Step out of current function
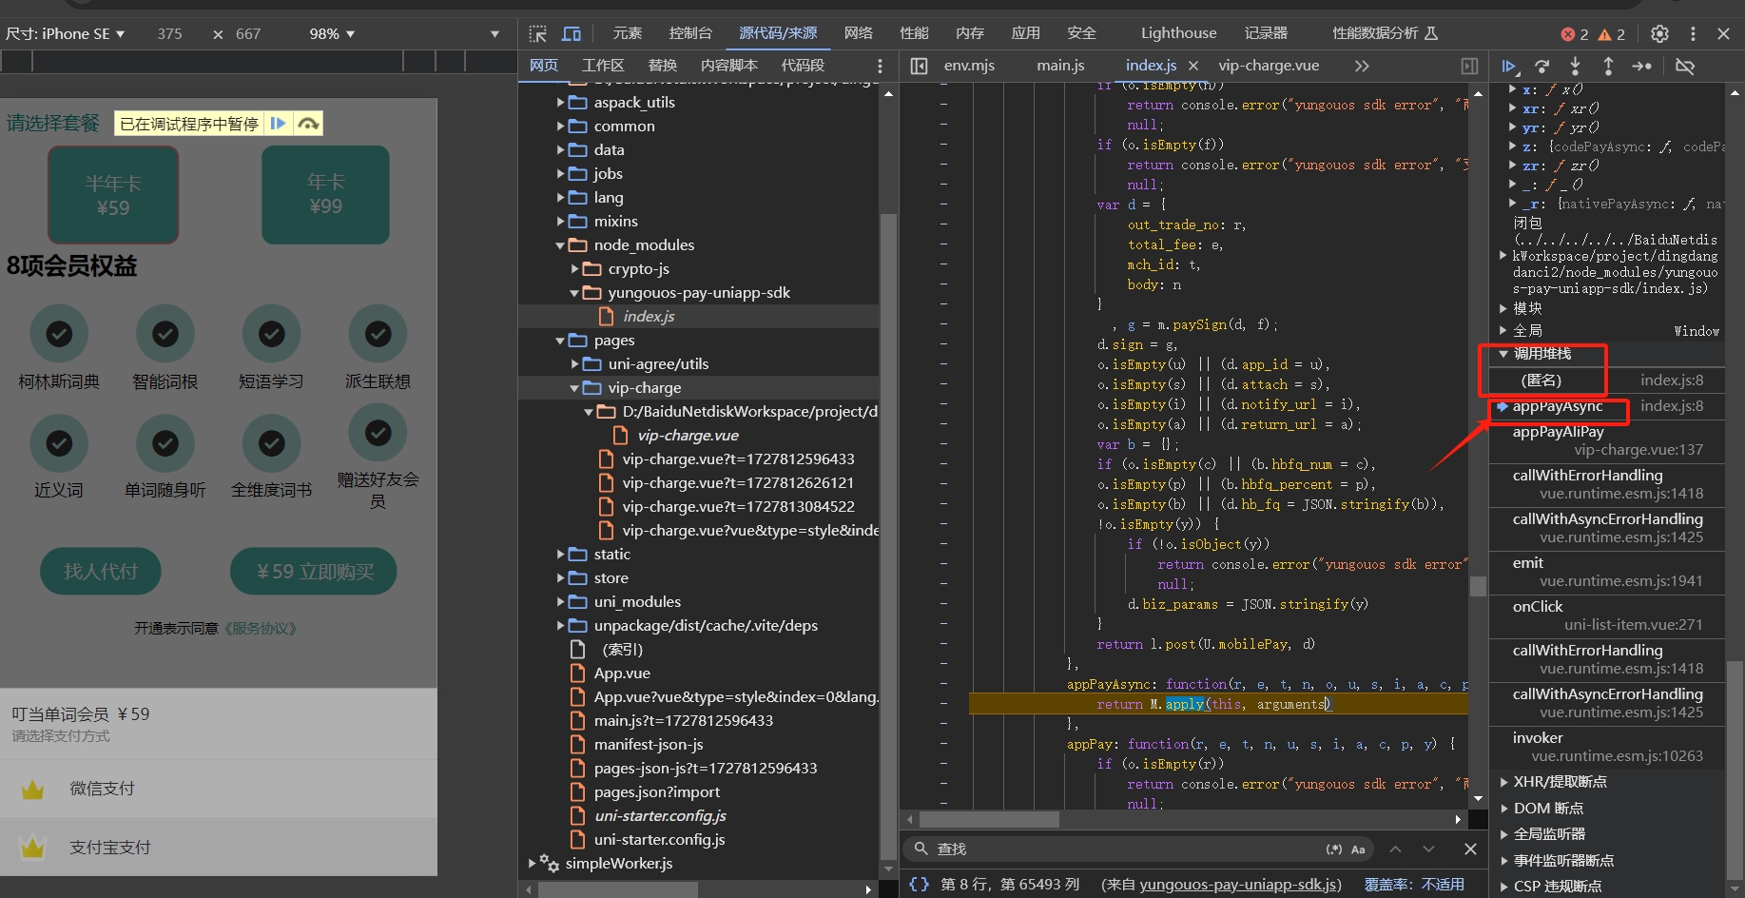 (x=1608, y=66)
